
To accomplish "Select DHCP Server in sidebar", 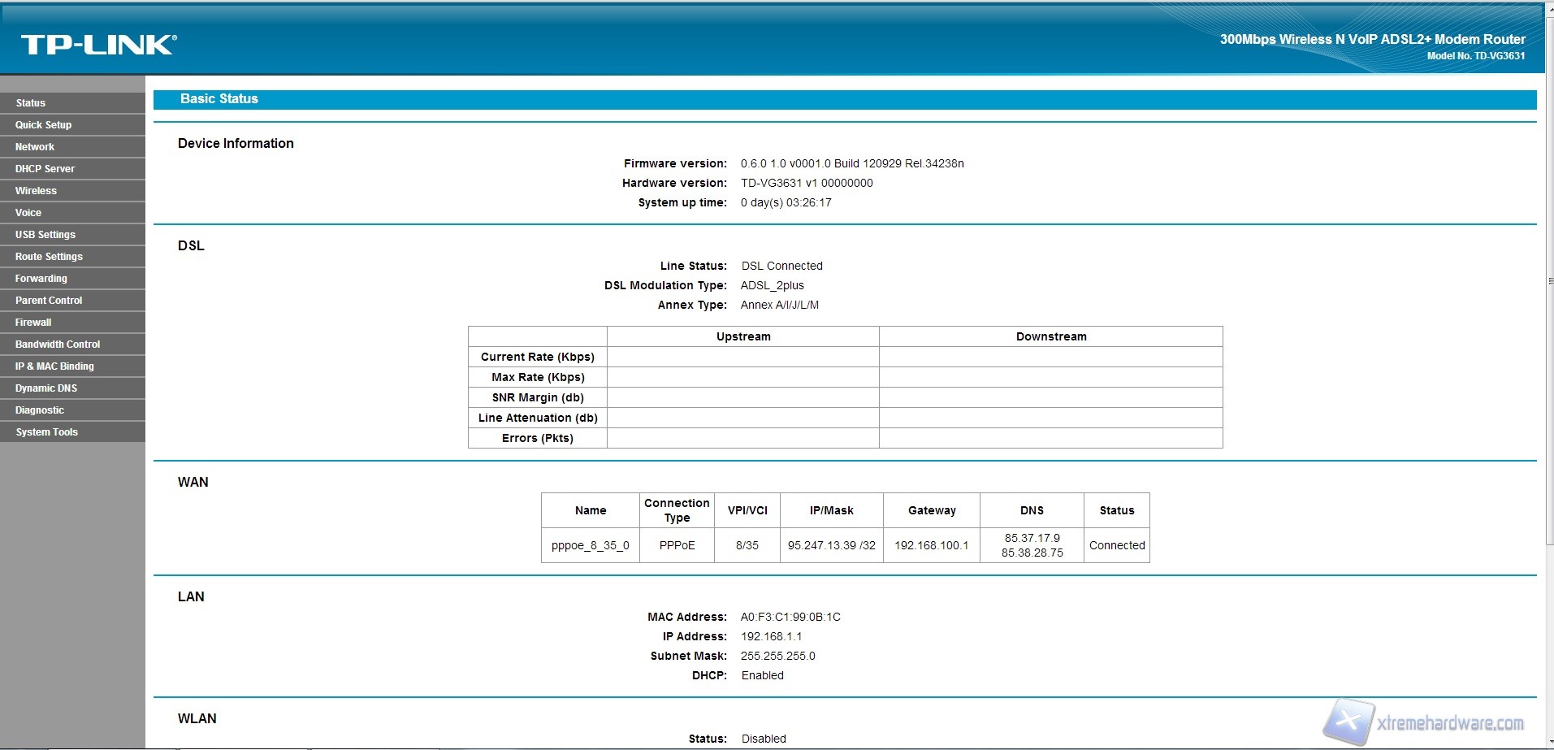I will (45, 169).
